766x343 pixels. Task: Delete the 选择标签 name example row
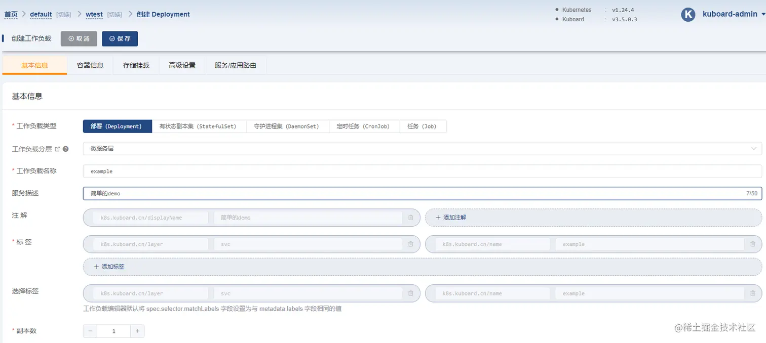pos(753,293)
